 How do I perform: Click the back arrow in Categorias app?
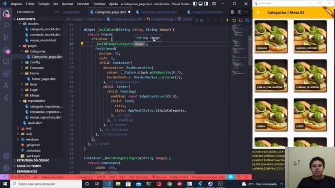[x=259, y=13]
